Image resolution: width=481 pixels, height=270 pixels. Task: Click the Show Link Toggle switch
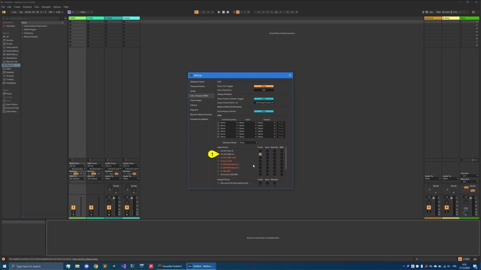click(264, 86)
